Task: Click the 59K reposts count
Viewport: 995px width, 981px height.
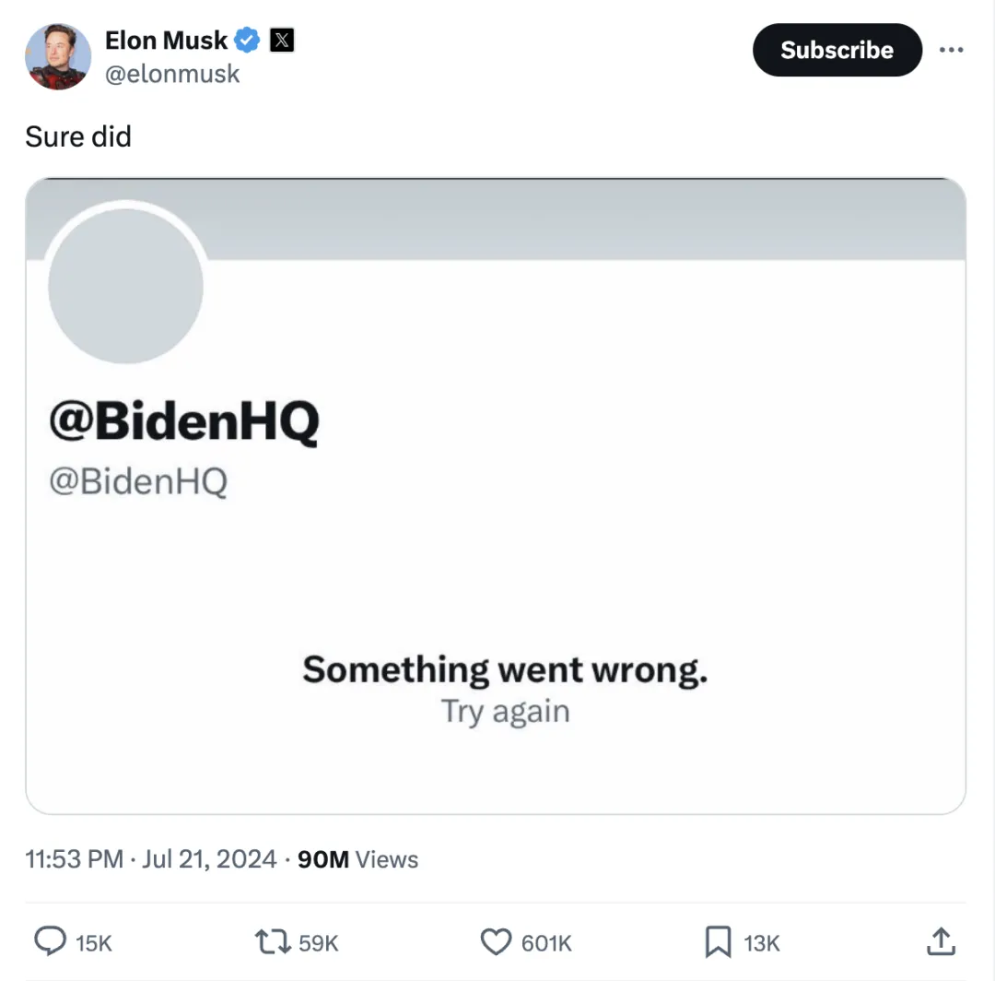Action: pos(319,943)
